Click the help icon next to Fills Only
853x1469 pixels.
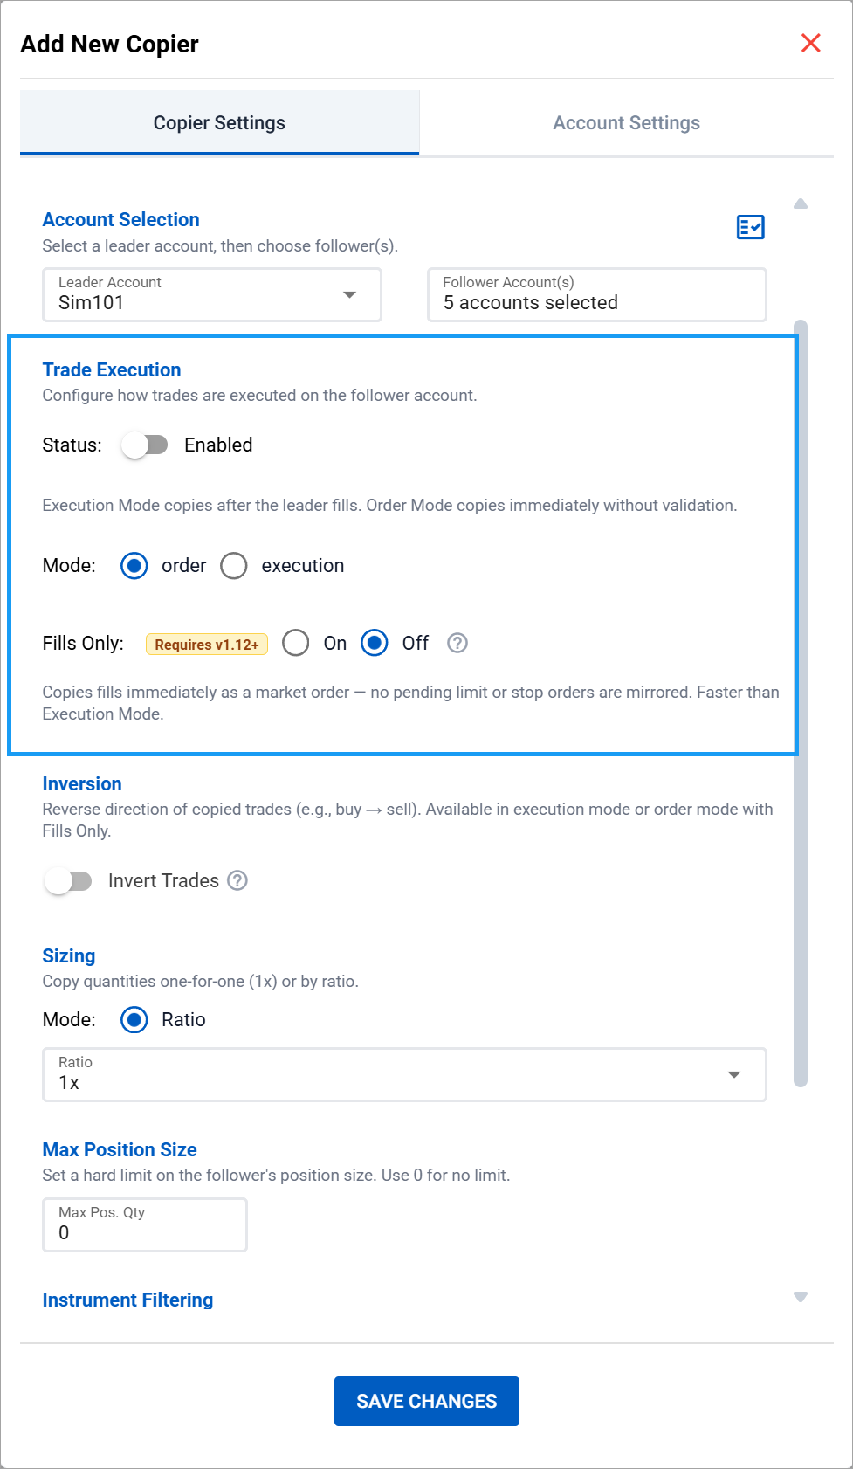tap(457, 644)
